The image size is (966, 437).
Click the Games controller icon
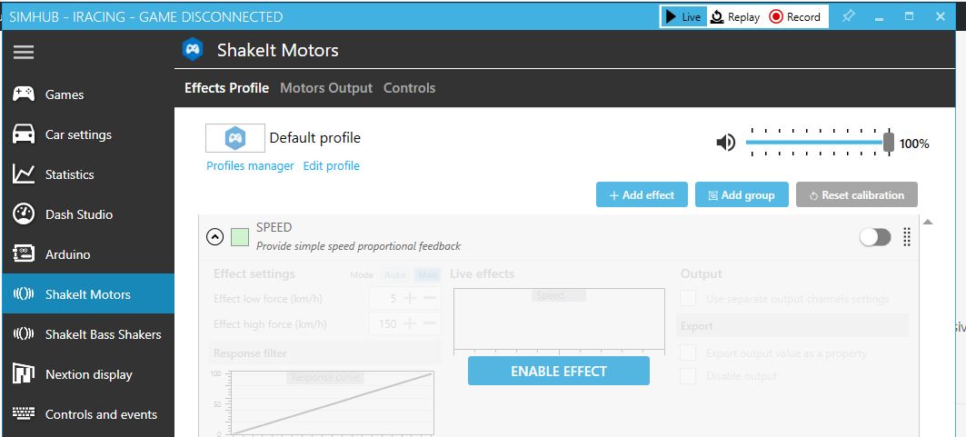point(24,94)
